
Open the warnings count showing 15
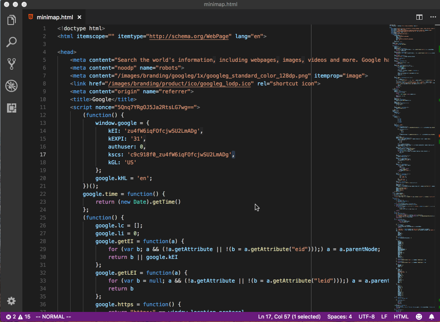click(x=24, y=317)
